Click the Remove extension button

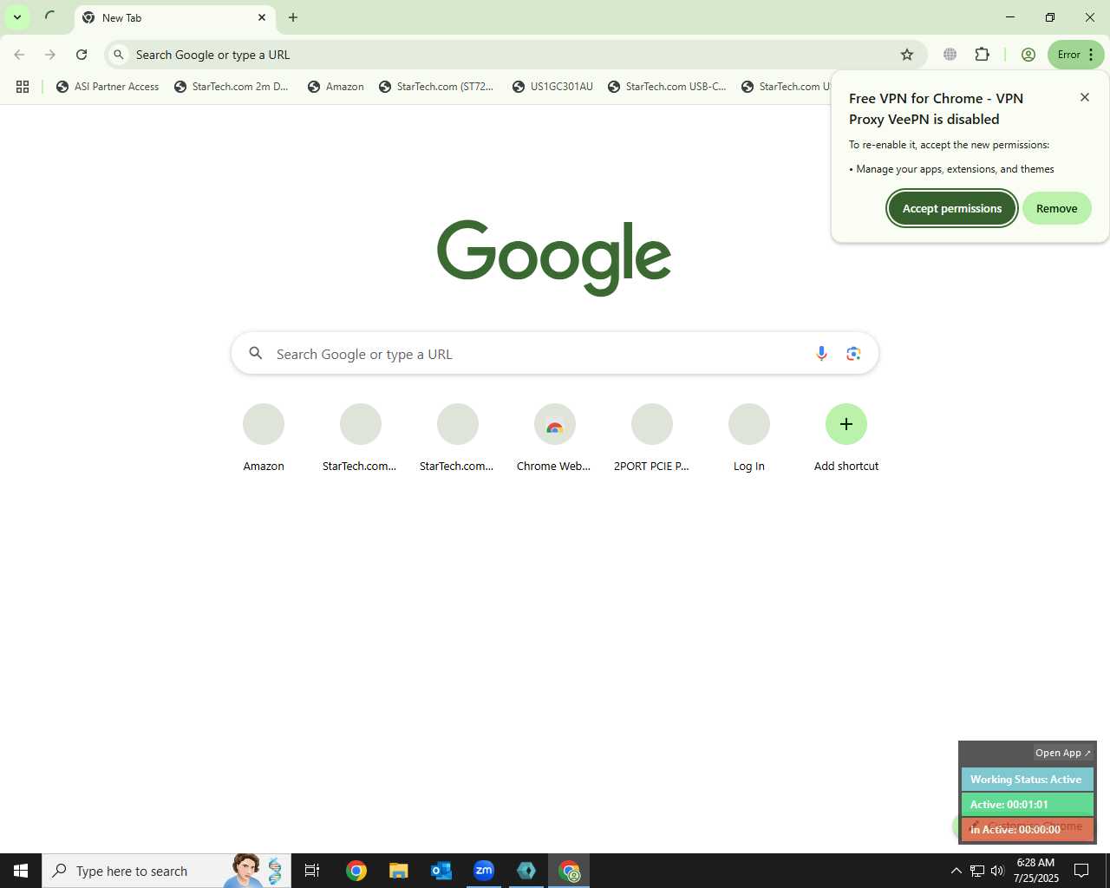pos(1057,208)
